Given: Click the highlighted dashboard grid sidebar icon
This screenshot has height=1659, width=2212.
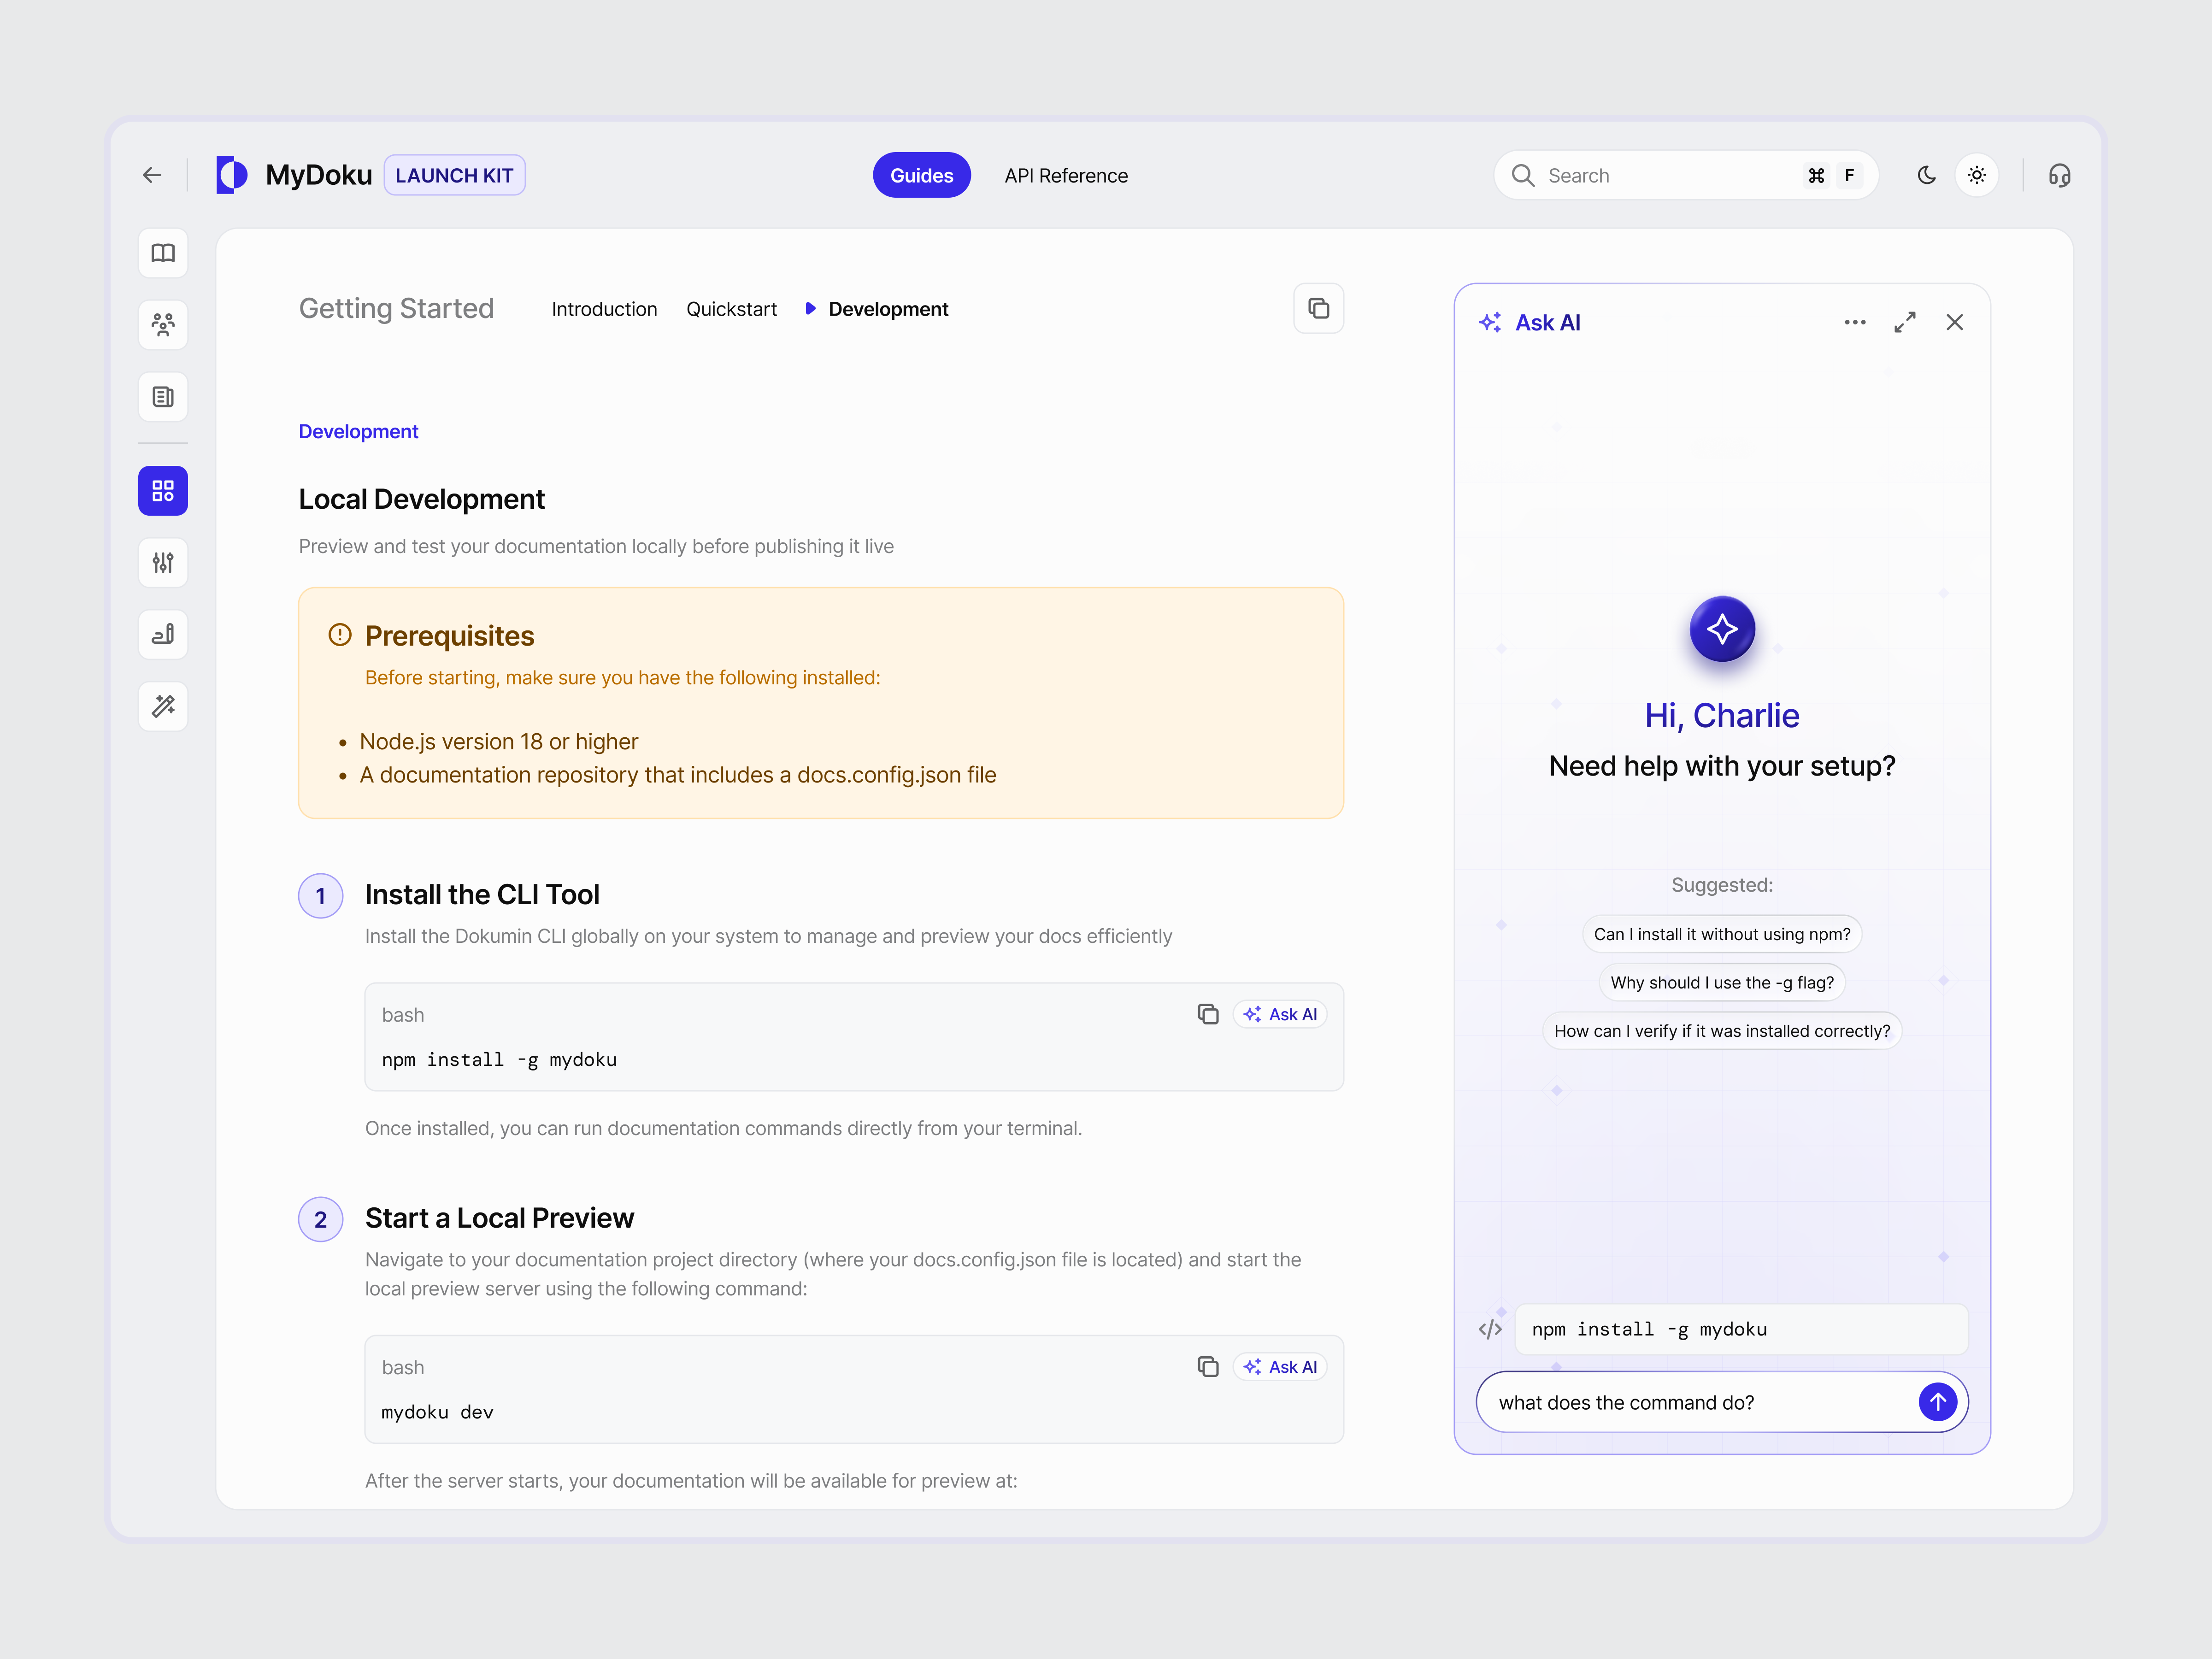Looking at the screenshot, I should pyautogui.click(x=162, y=490).
